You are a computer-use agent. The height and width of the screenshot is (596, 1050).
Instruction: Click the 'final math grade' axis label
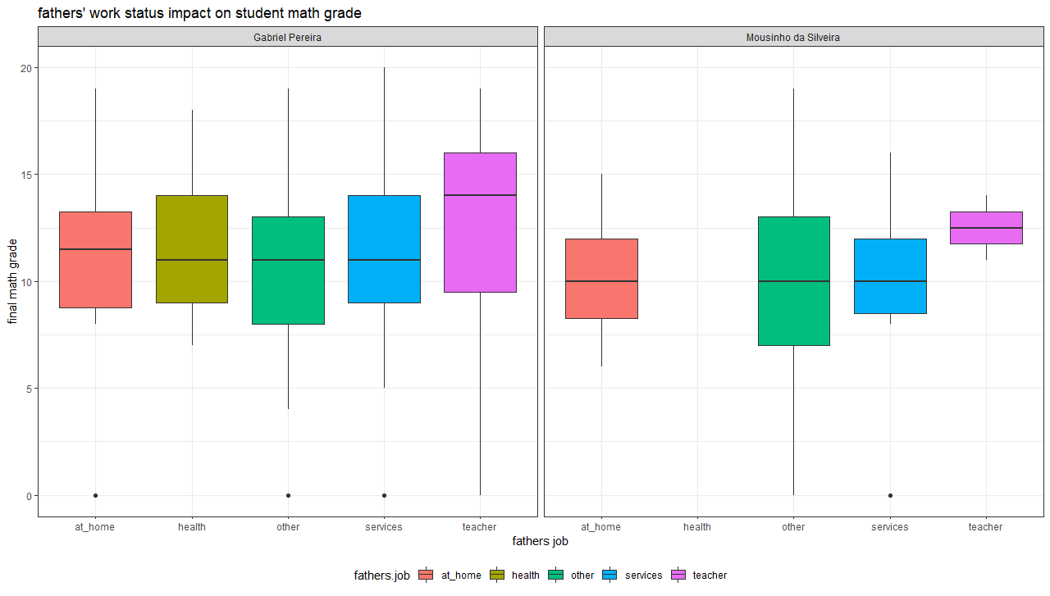(12, 281)
